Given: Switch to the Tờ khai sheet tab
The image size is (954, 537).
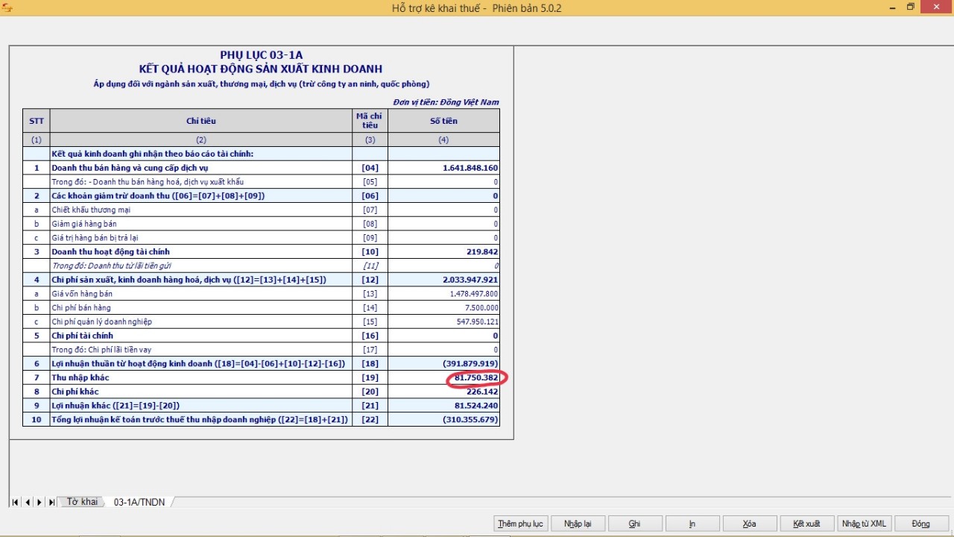Looking at the screenshot, I should (x=82, y=502).
